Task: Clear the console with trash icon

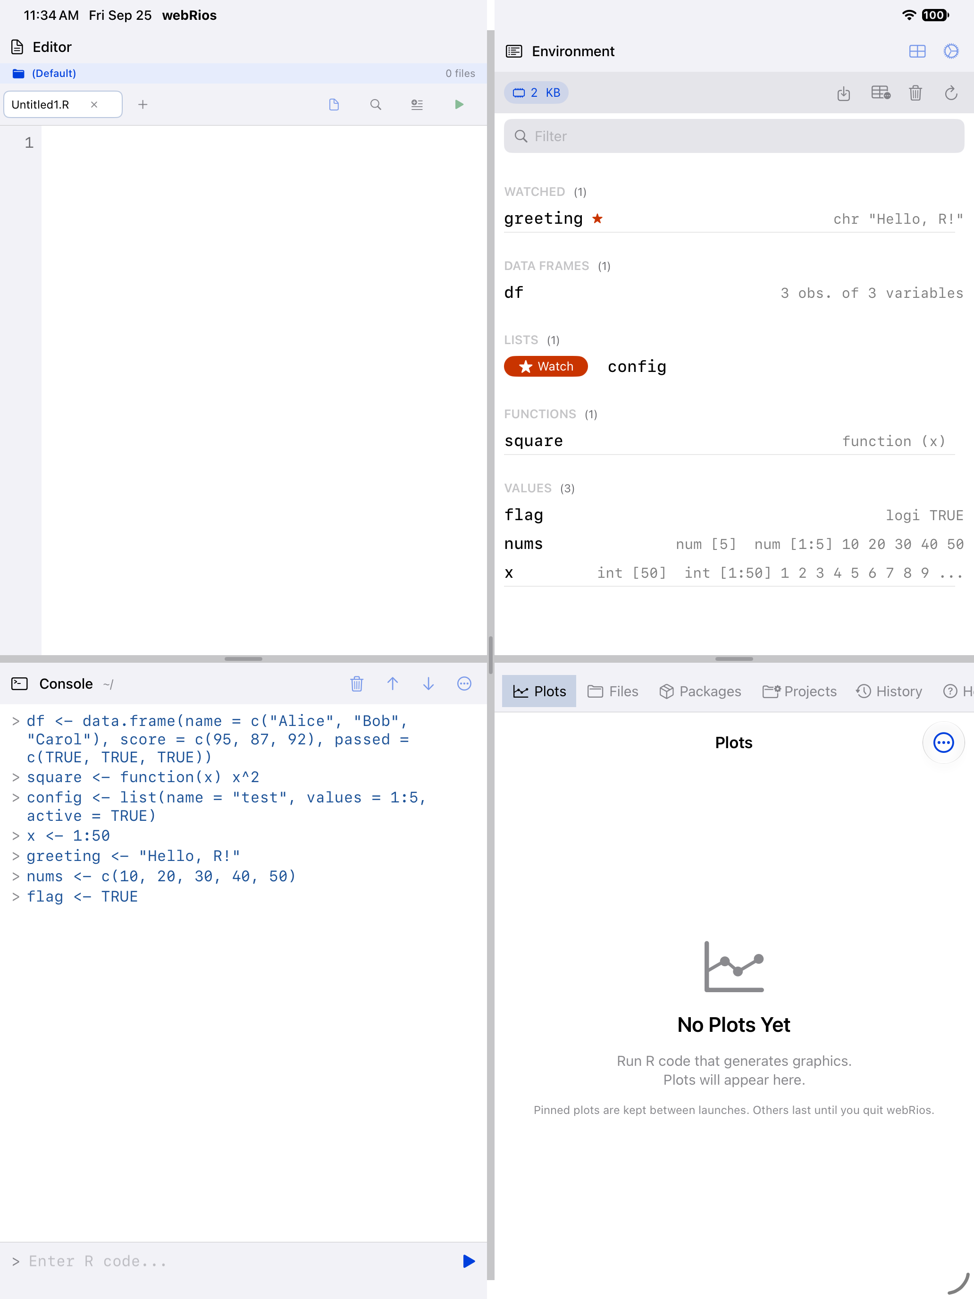Action: click(x=357, y=683)
